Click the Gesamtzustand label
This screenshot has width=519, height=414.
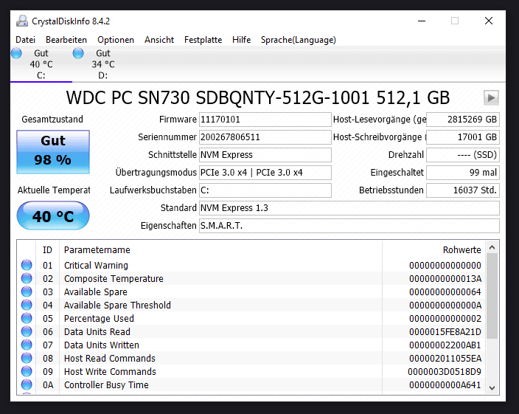(52, 120)
